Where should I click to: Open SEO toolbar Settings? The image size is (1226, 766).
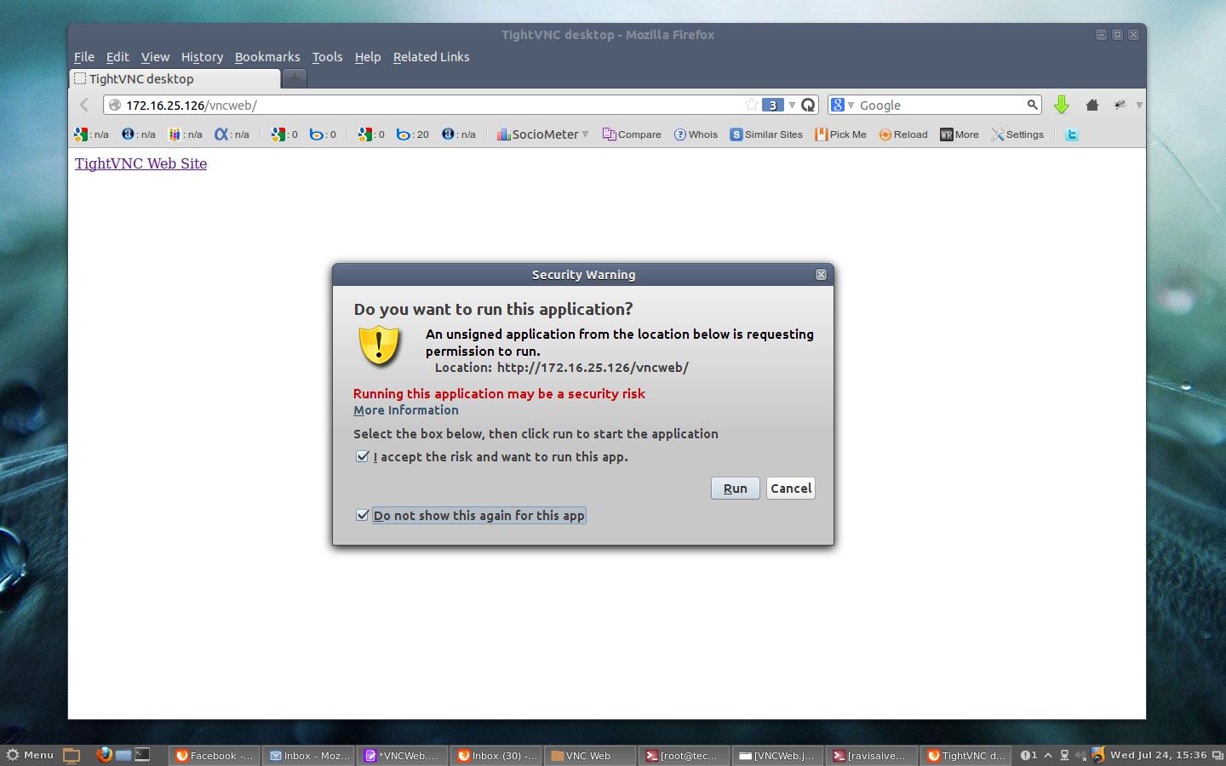tap(1017, 134)
